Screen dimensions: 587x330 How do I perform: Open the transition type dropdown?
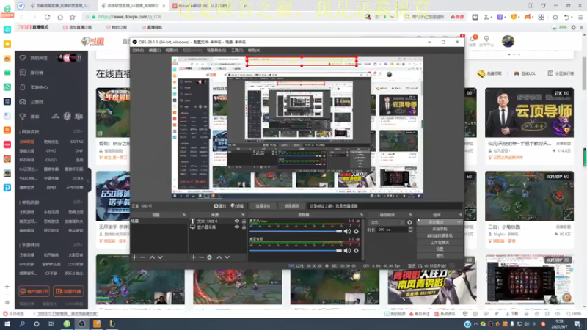[387, 222]
